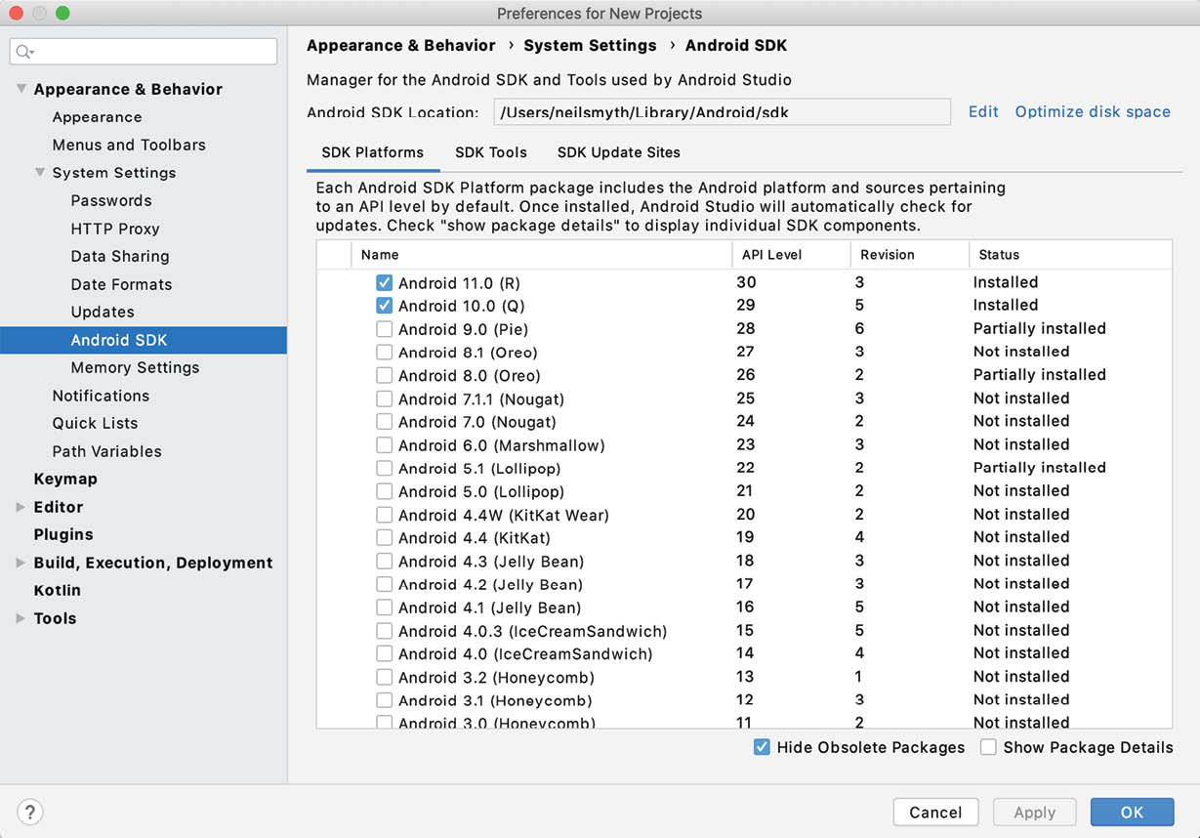Check the Android 5.0 (Lollipop) checkbox
Viewport: 1200px width, 838px height.
click(x=385, y=491)
